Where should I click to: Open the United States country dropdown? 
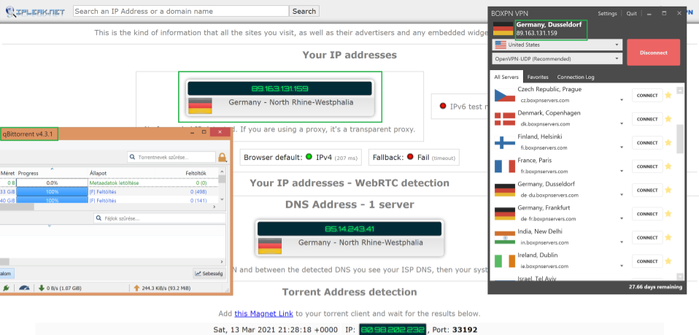557,45
